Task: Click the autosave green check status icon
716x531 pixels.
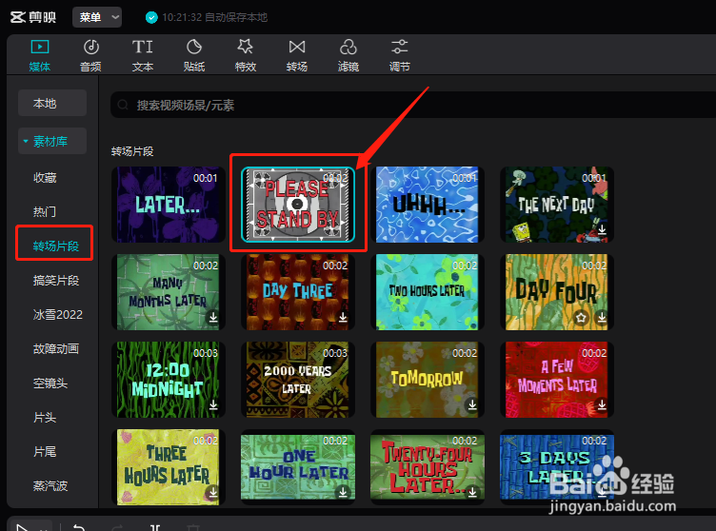Action: [x=151, y=17]
